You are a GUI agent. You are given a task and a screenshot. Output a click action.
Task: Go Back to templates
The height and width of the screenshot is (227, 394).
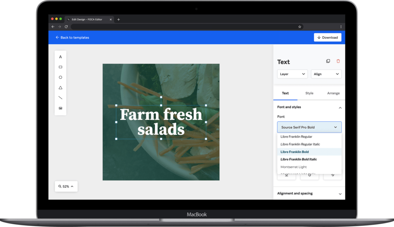coord(72,37)
